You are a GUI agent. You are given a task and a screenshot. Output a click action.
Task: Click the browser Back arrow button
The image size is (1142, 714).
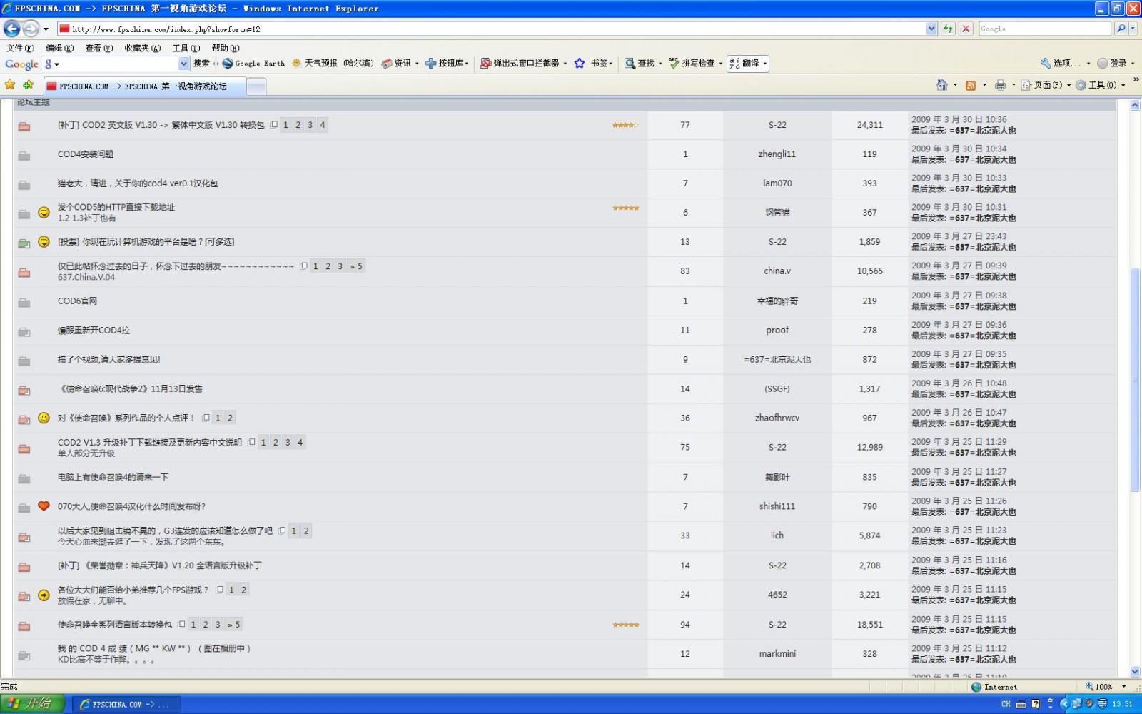point(12,29)
